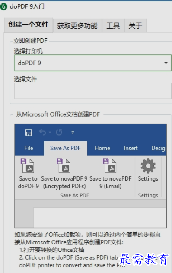
Task: Click the blank document page in Word preview
Action: point(100,217)
